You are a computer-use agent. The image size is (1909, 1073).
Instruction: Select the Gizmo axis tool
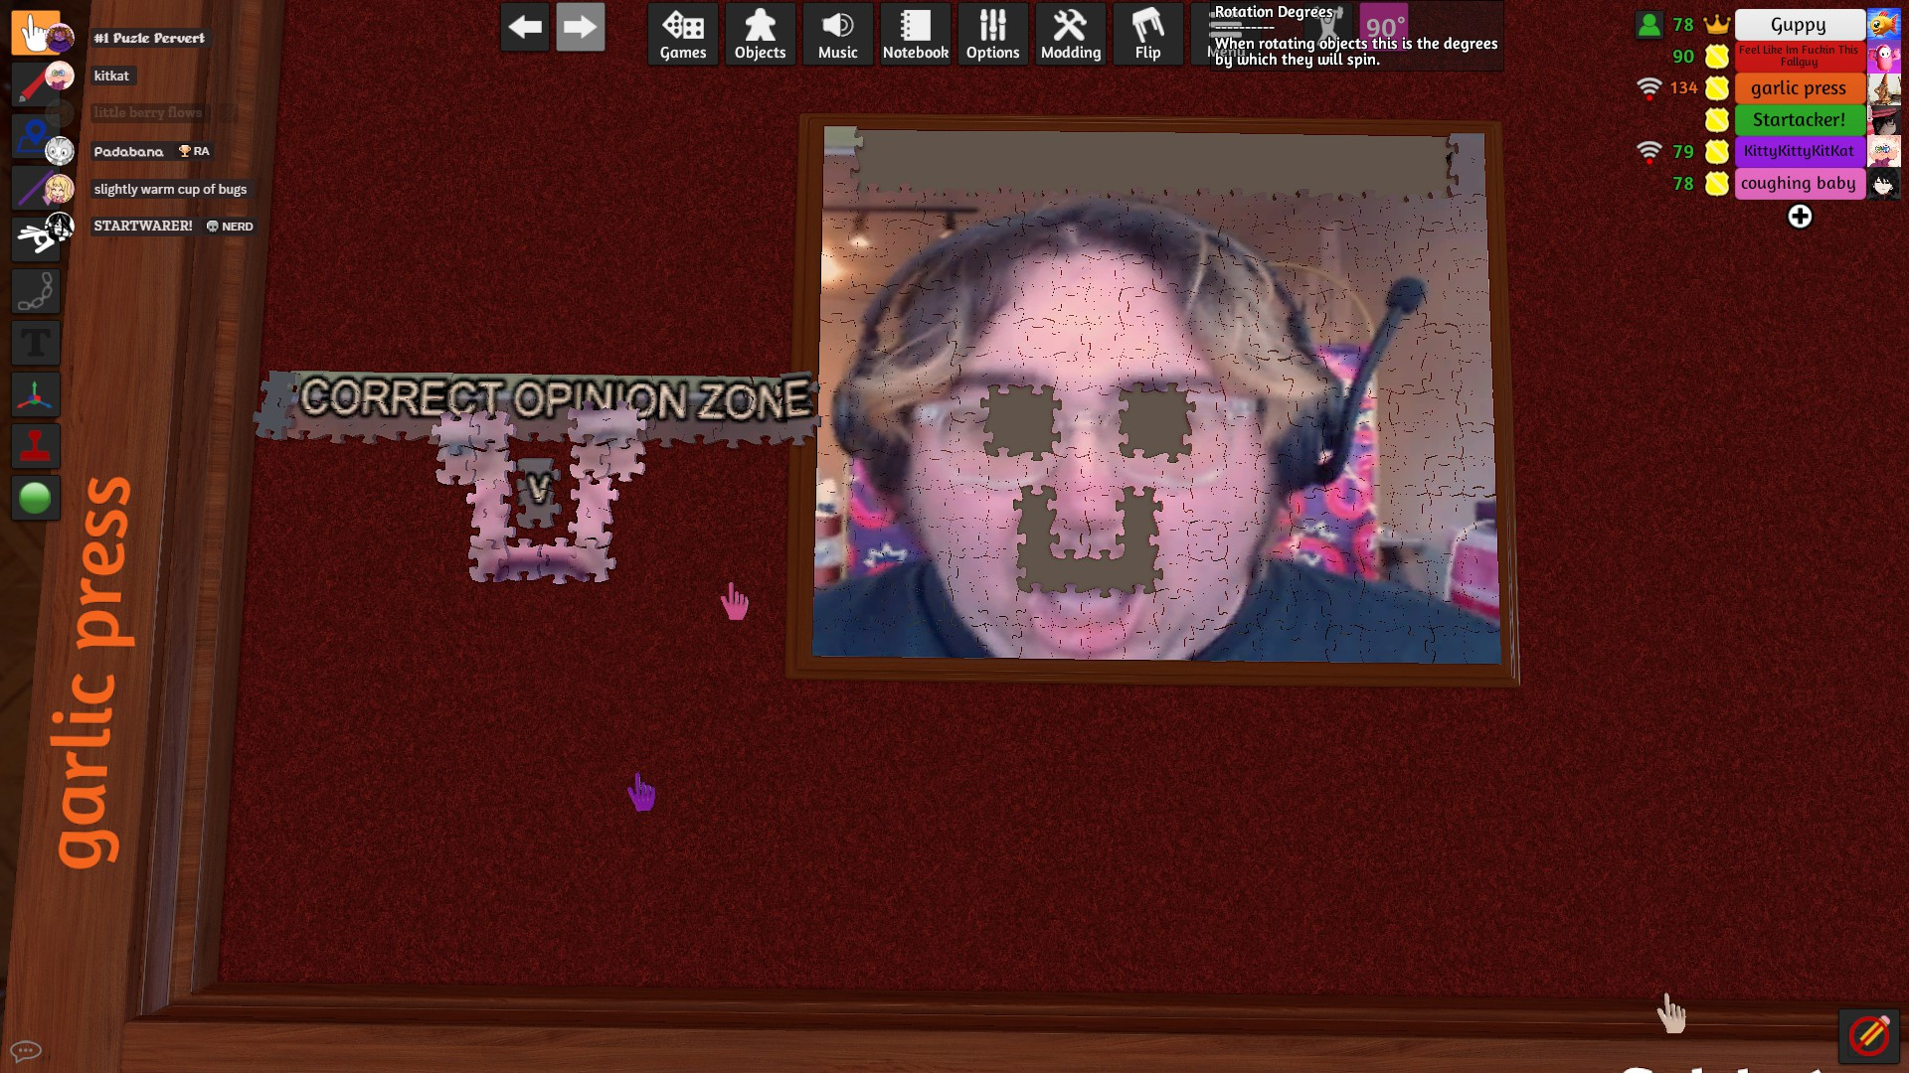[36, 395]
